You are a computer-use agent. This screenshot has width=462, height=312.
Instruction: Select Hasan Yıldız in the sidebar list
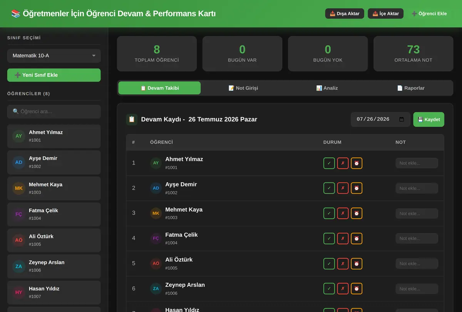pos(54,292)
